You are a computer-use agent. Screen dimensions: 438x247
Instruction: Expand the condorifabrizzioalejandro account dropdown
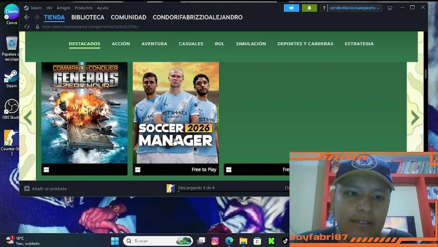(354, 8)
